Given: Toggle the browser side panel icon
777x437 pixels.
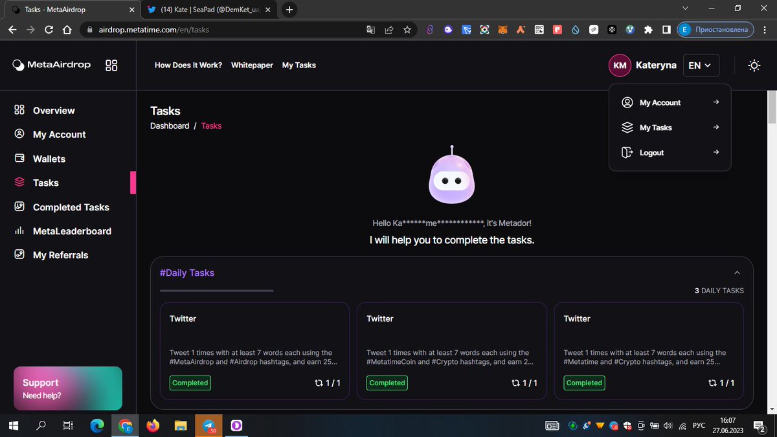Looking at the screenshot, I should coord(666,30).
